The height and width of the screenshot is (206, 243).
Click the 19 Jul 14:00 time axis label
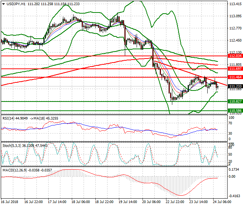point(128,202)
